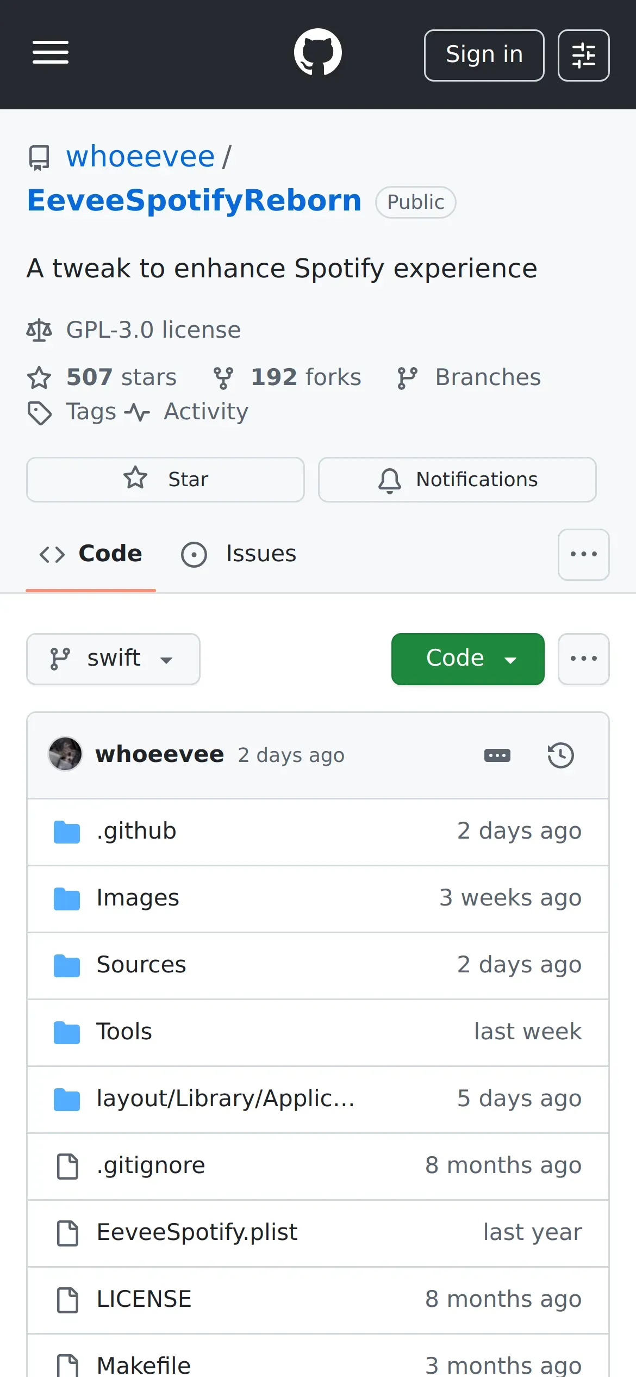The image size is (636, 1377).
Task: Open appearance settings sliders icon
Action: pyautogui.click(x=583, y=55)
